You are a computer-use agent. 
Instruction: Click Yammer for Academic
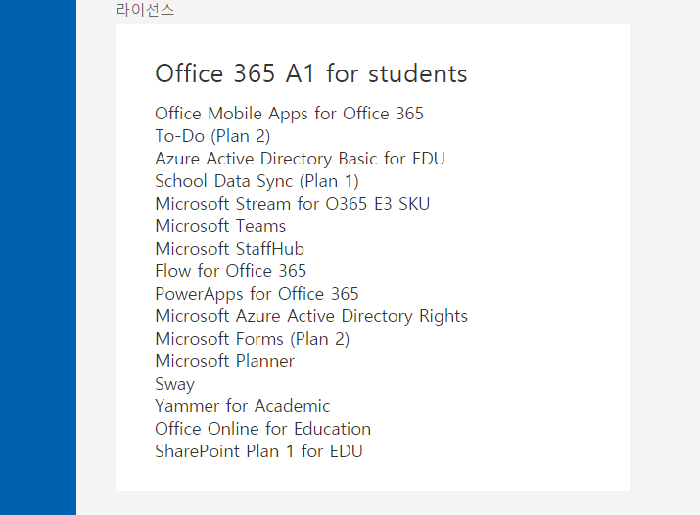pos(243,406)
